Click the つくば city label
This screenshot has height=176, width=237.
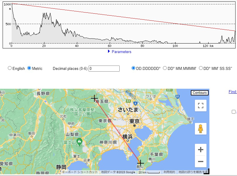pos(151,96)
